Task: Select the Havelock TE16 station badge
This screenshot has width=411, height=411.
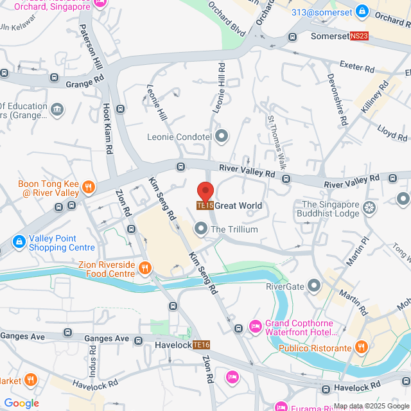Action: [201, 345]
